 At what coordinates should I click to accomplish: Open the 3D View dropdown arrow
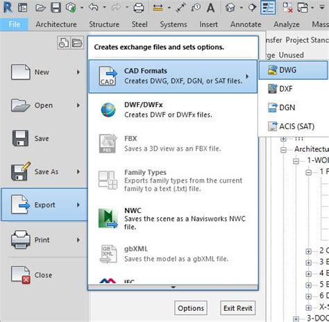pos(242,8)
